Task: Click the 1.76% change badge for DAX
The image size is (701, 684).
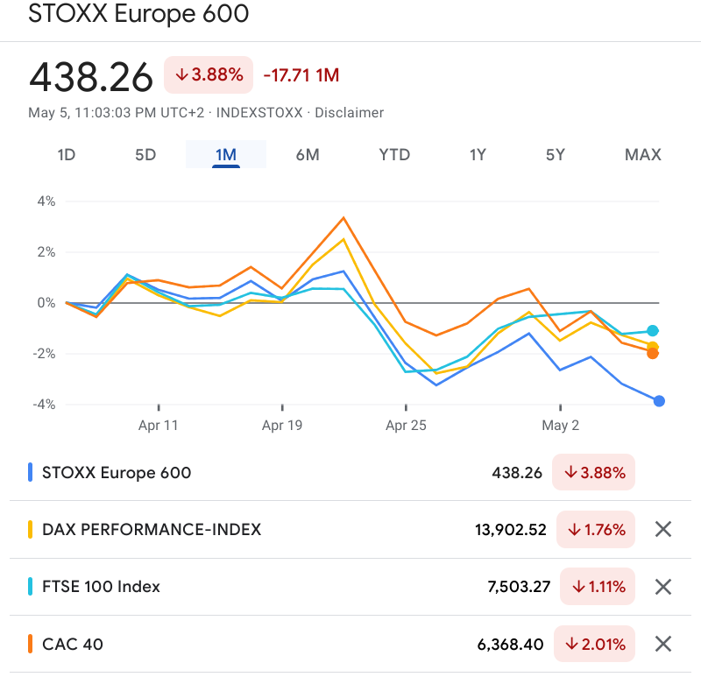Action: 596,529
